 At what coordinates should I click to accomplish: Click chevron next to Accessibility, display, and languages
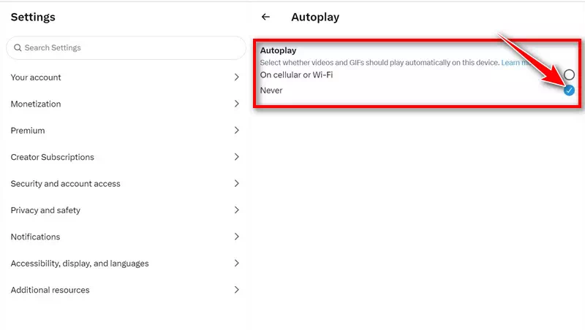pos(236,264)
